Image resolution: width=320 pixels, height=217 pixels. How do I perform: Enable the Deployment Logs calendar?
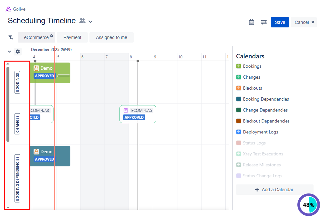click(x=239, y=132)
